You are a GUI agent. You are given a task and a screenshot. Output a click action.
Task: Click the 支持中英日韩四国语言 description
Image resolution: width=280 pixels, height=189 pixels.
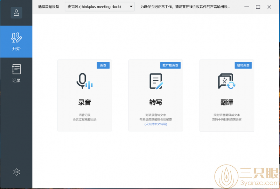click(227, 119)
